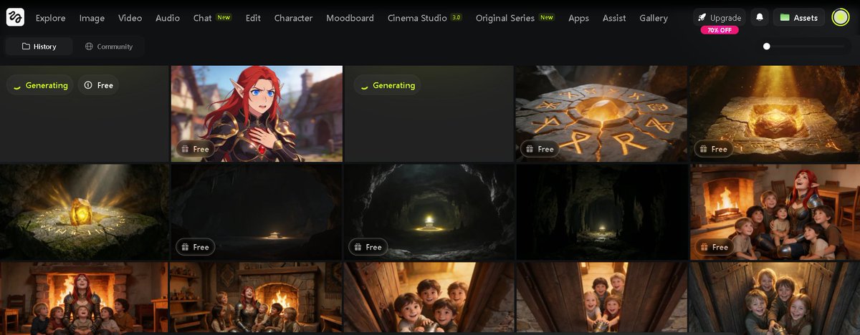Viewport: 860px width, 335px height.
Task: Open the notifications bell
Action: [x=760, y=17]
